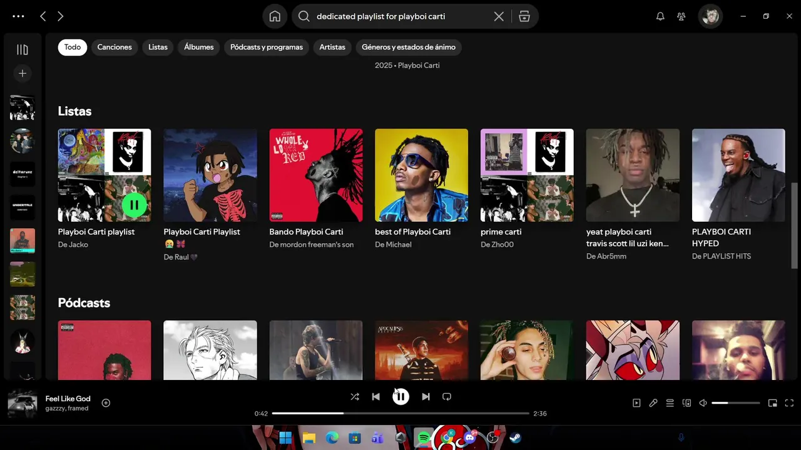Open the Listas section heading
Screen dimensions: 801x450
point(74,111)
